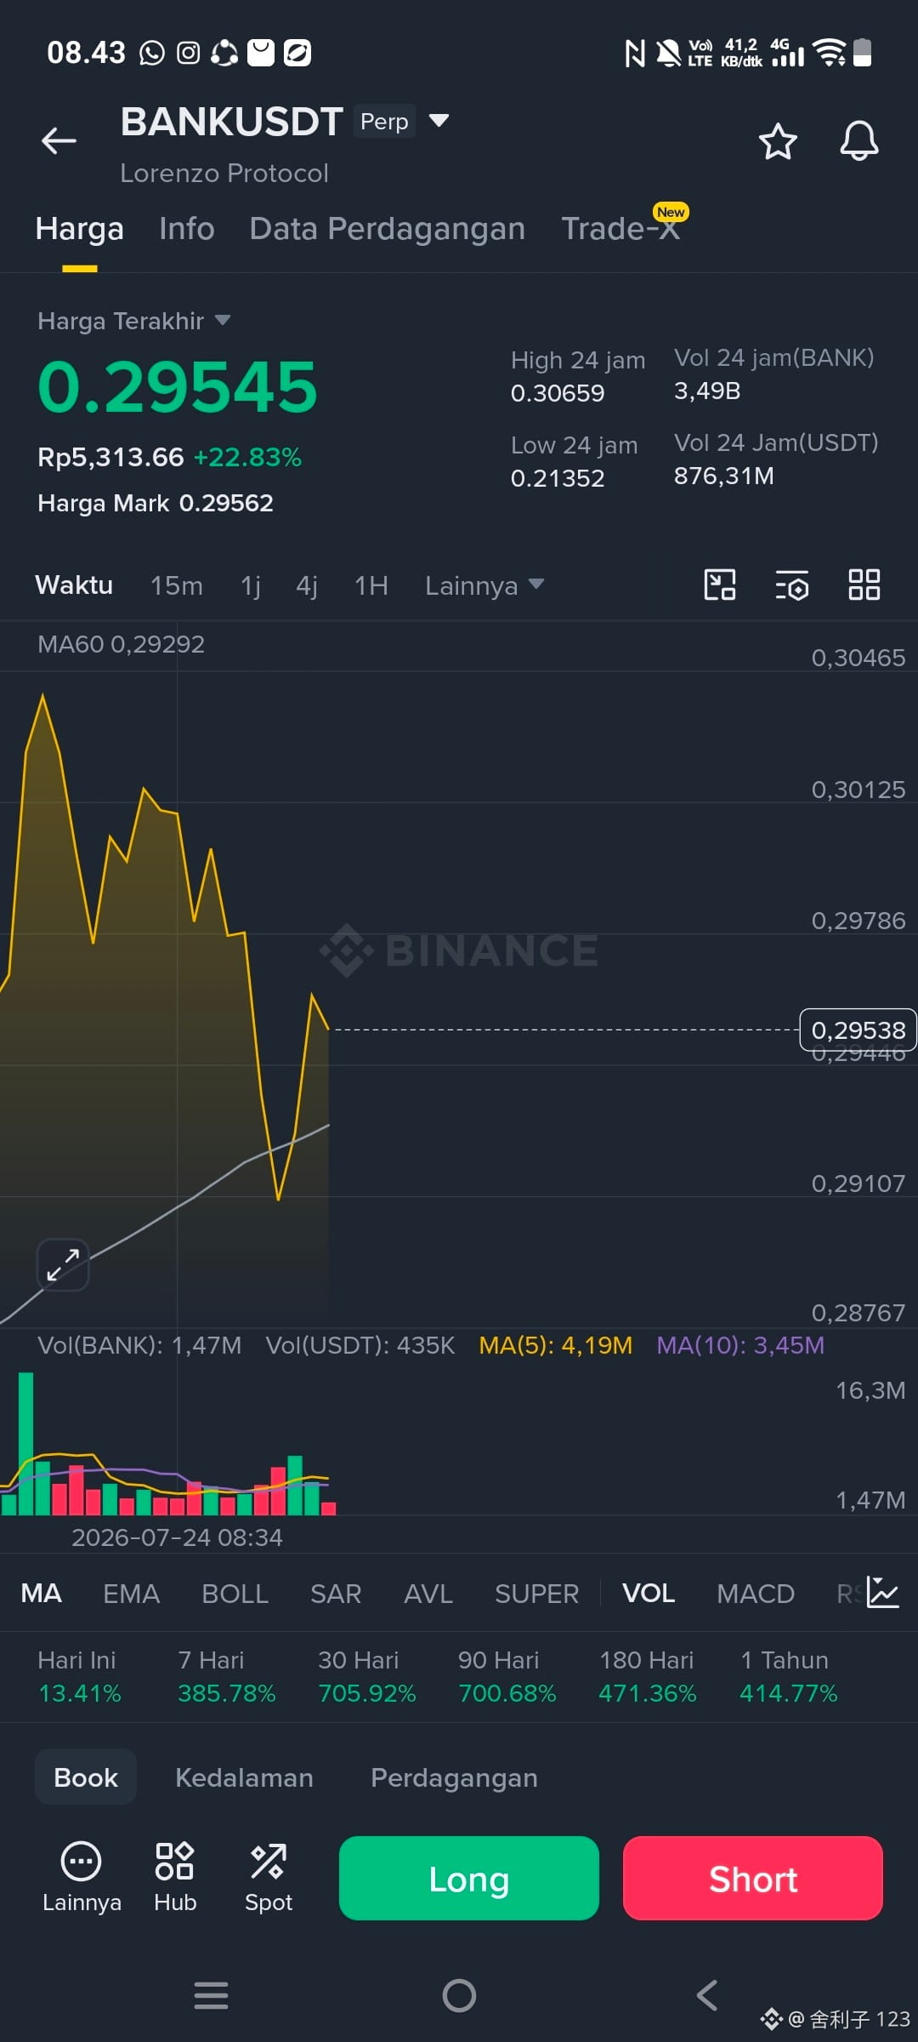Open the grid layout icon
918x2042 pixels.
(864, 585)
